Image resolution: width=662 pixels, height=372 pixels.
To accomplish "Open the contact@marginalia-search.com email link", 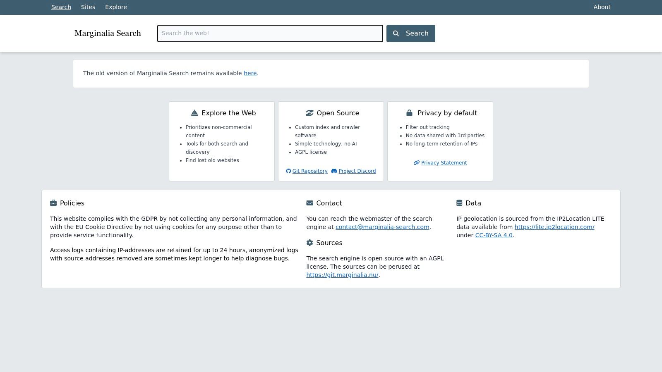I will 382,227.
